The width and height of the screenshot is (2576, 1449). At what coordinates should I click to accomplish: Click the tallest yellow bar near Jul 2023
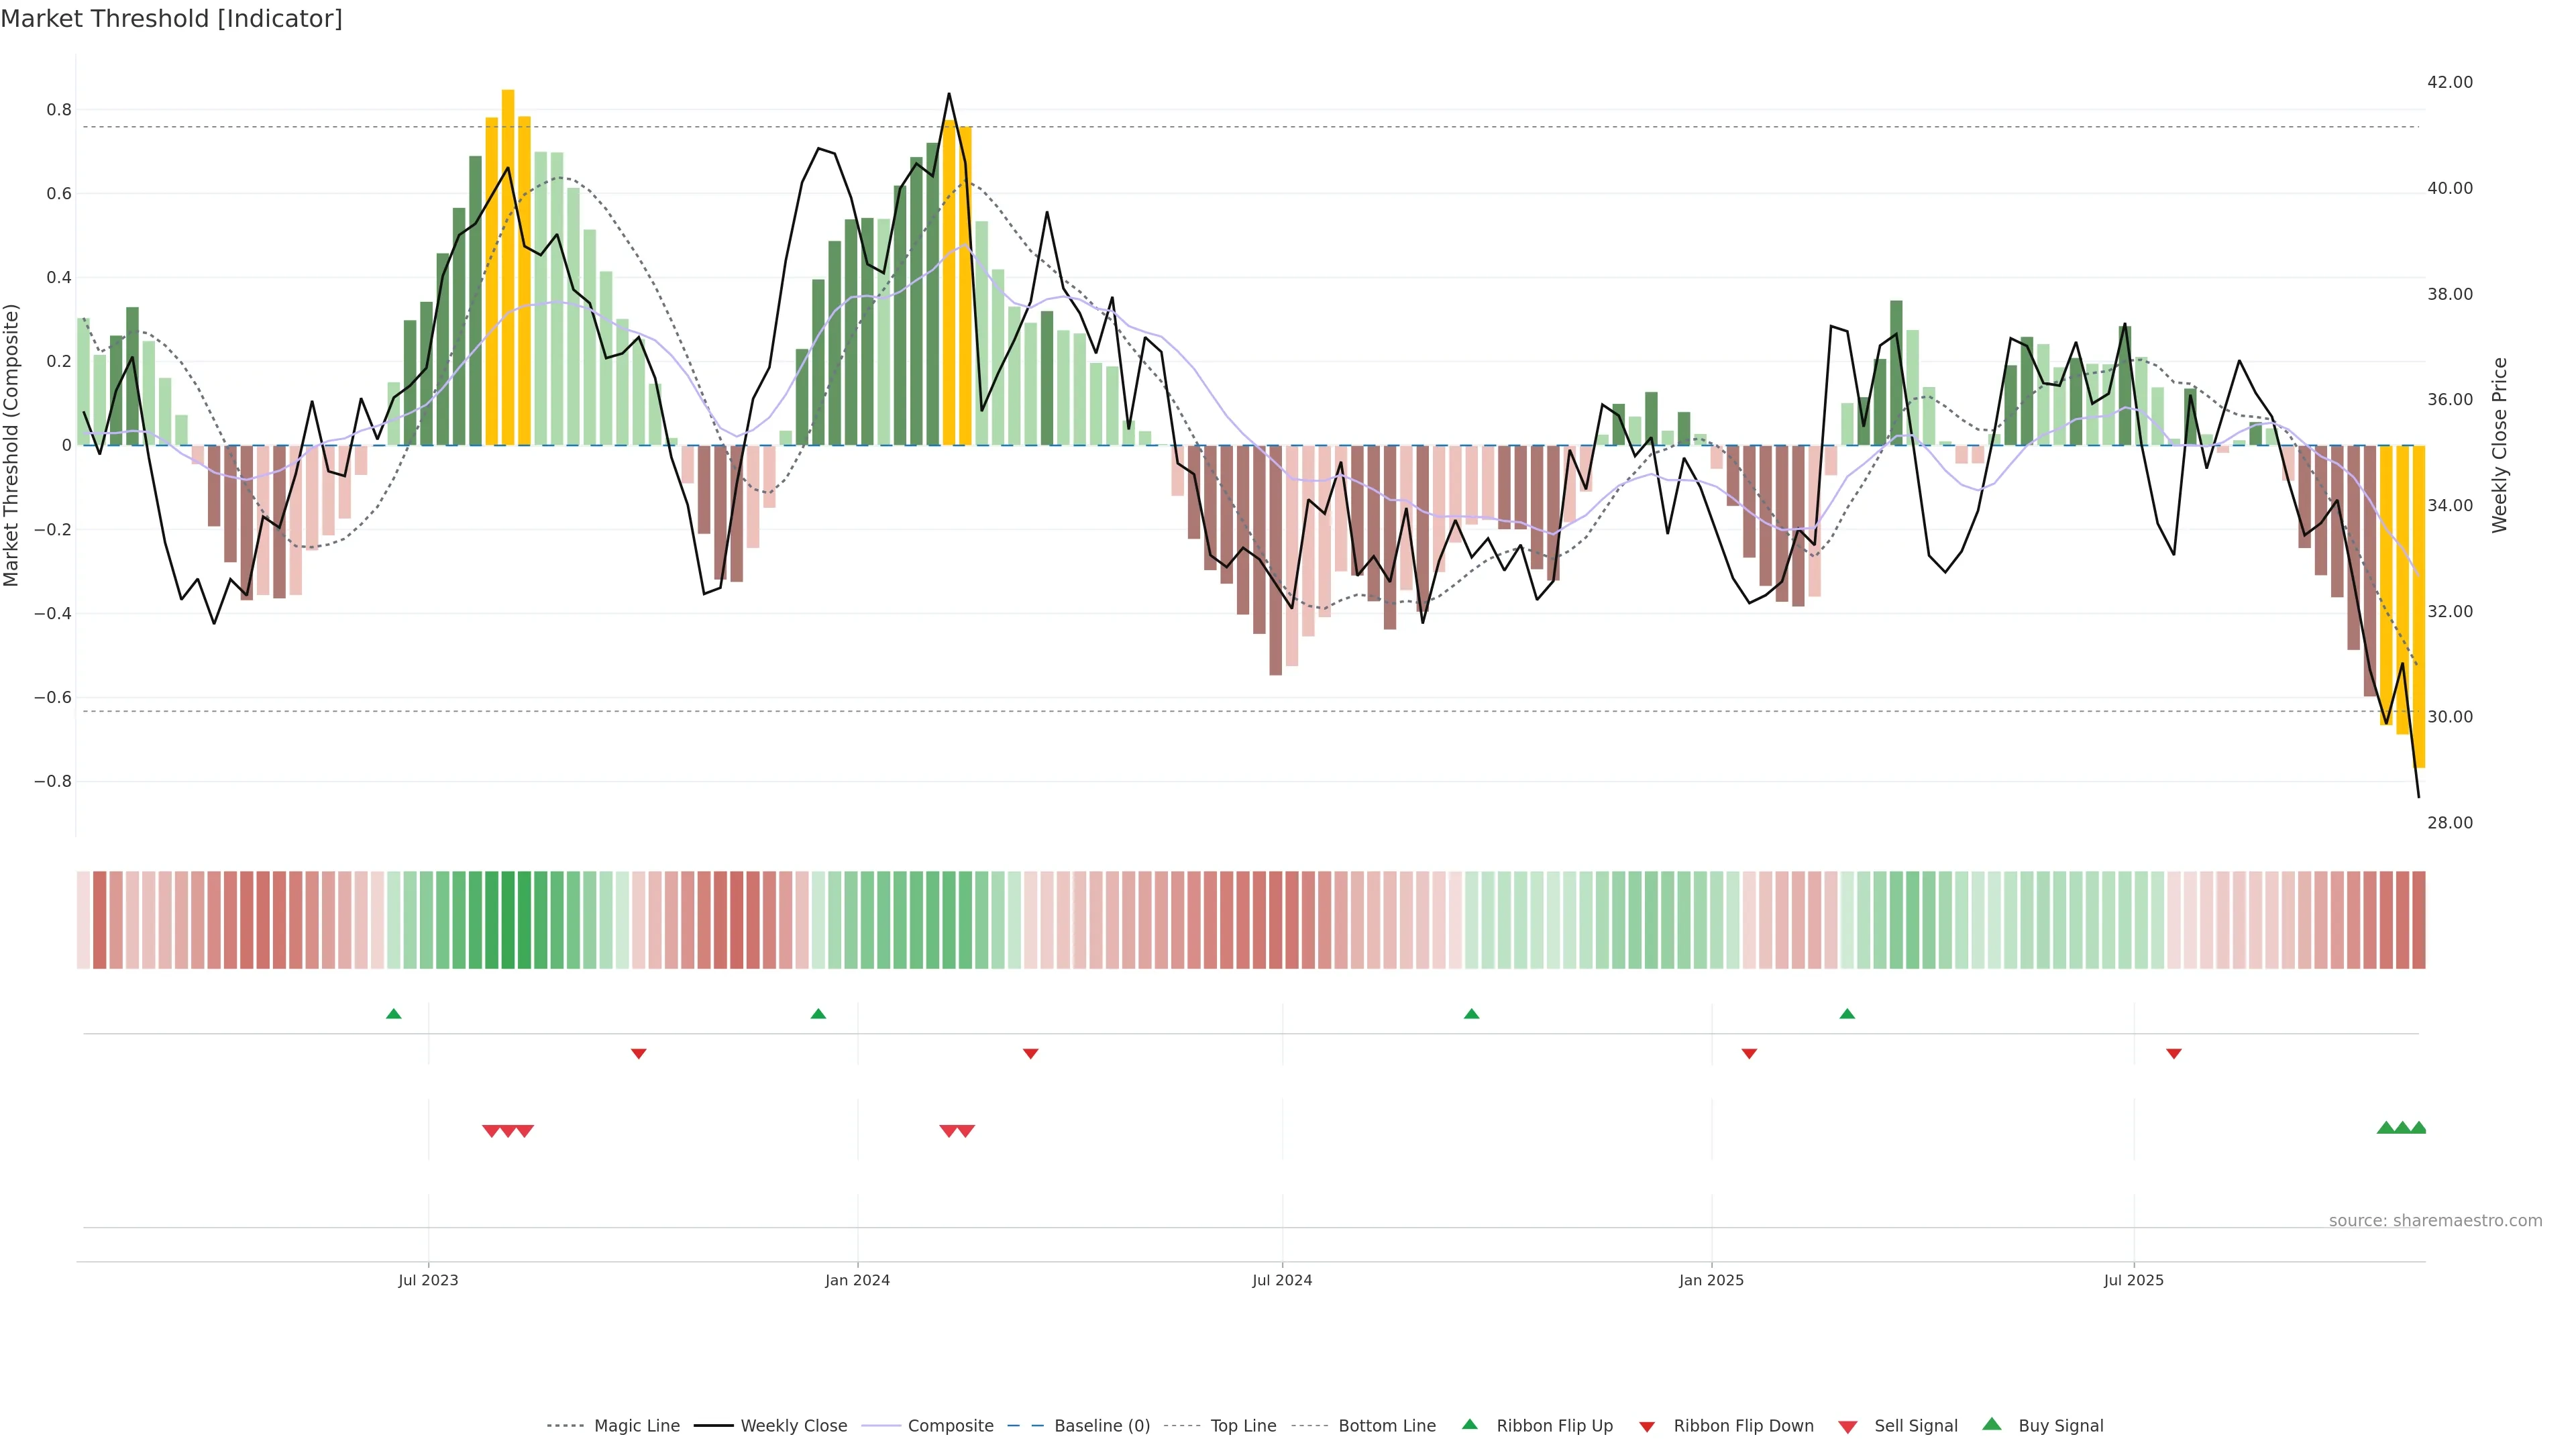[x=508, y=267]
